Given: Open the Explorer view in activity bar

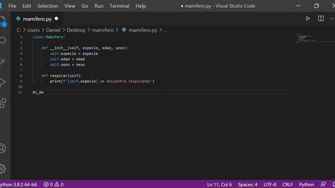Looking at the screenshot, I should click(x=3, y=21).
